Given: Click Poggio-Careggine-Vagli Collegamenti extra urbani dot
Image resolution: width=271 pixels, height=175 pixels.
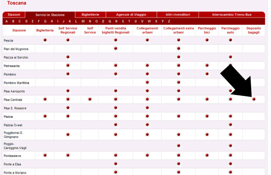Looking at the screenshot, I should click(178, 146).
